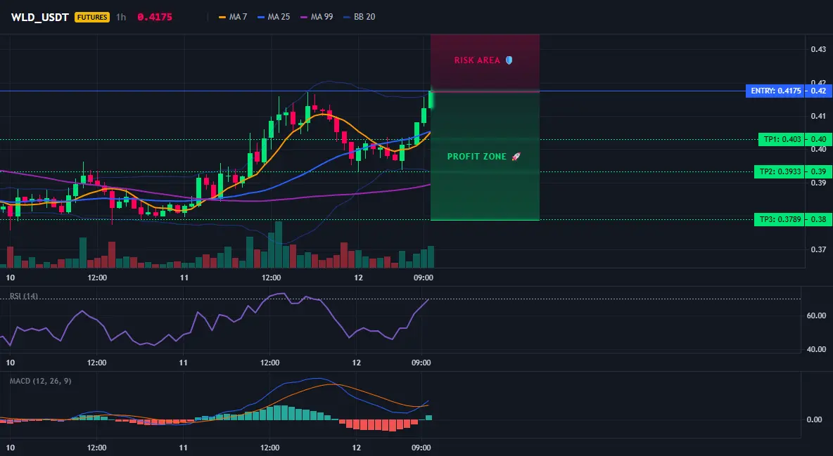
Task: Toggle the MA 25 legend entry
Action: tap(274, 17)
